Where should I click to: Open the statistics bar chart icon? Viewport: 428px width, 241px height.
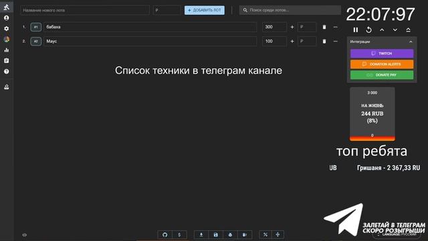click(x=6, y=50)
